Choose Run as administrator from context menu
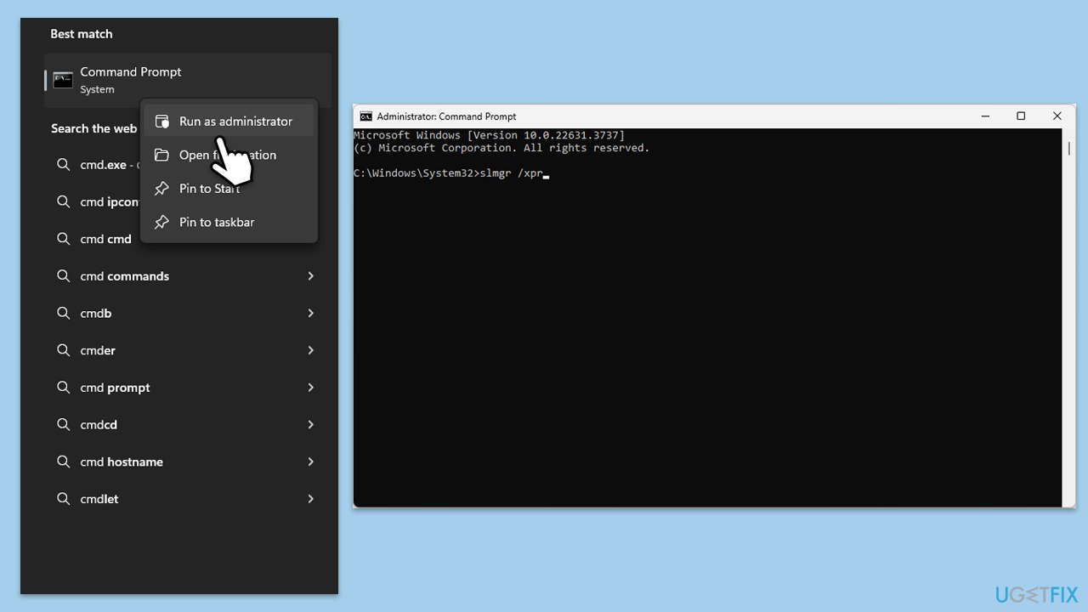The width and height of the screenshot is (1088, 612). pyautogui.click(x=235, y=122)
